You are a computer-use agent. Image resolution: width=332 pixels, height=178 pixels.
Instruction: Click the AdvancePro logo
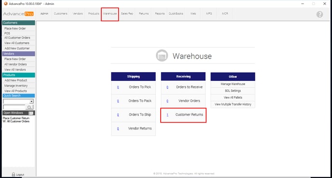click(x=18, y=14)
